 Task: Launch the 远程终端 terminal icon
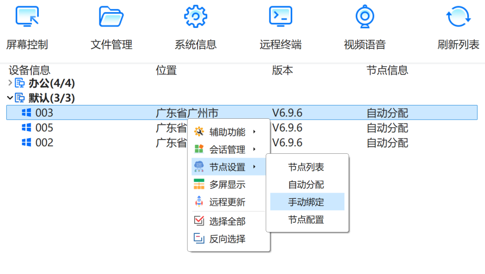click(x=280, y=16)
